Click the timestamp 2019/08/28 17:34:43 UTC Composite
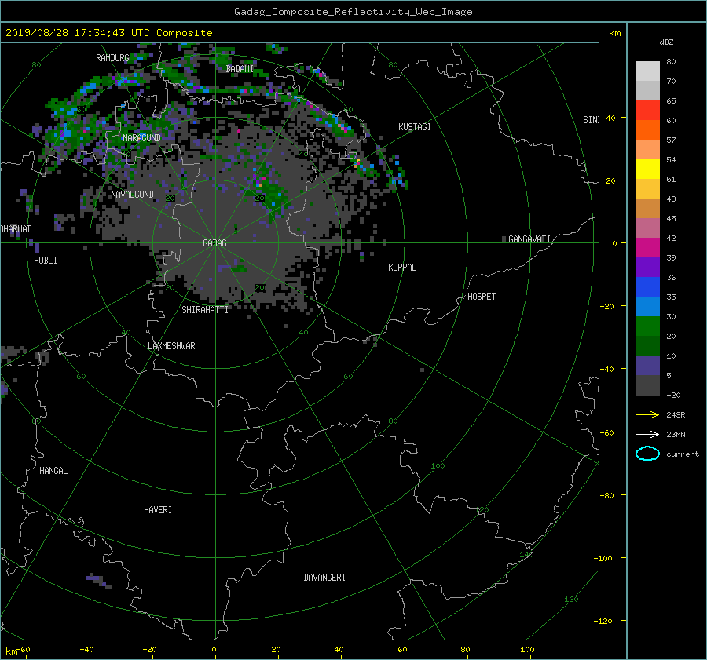This screenshot has width=707, height=660. click(x=108, y=33)
